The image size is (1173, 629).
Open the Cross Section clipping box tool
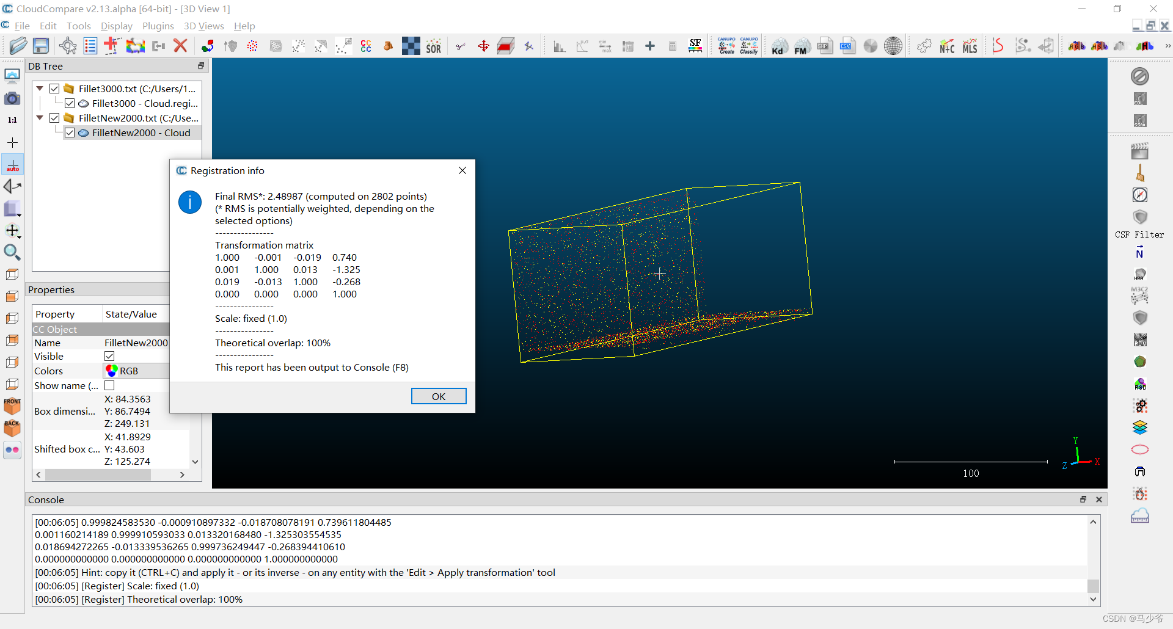(505, 45)
